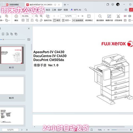Click the extract page icon in thumbnail panel

pos(7,34)
